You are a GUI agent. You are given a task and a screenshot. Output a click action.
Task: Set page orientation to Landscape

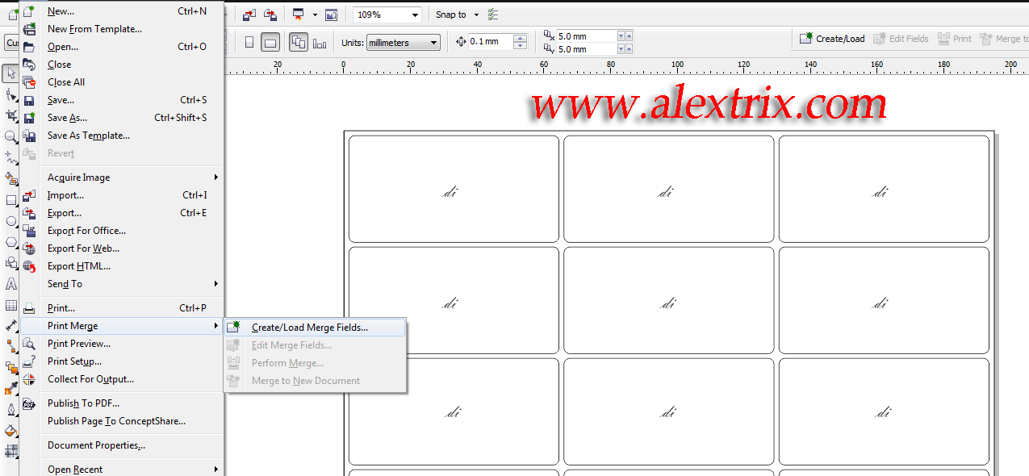(x=270, y=42)
